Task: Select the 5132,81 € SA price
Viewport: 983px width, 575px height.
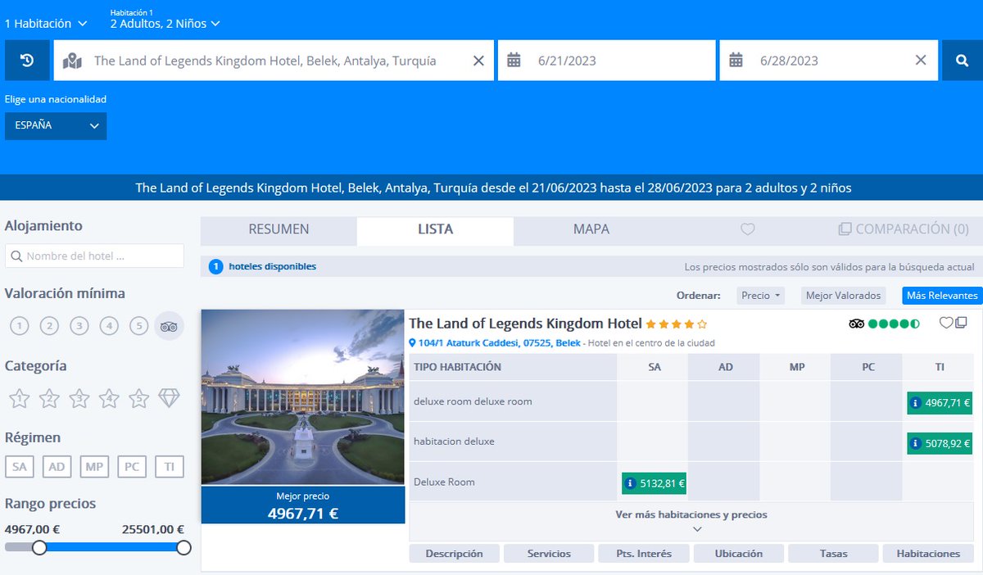Action: pyautogui.click(x=654, y=484)
